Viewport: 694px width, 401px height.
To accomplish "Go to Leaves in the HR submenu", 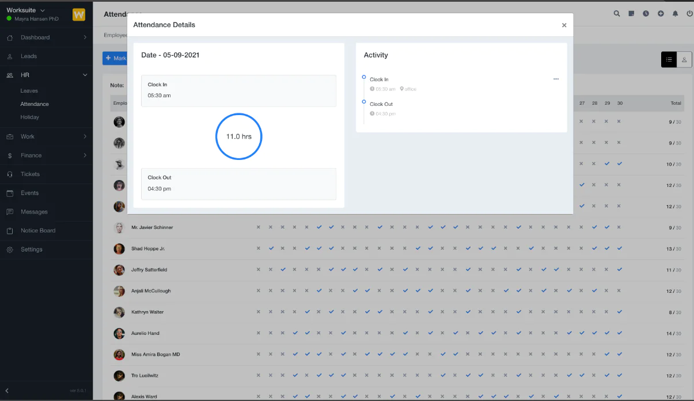I will pyautogui.click(x=29, y=91).
